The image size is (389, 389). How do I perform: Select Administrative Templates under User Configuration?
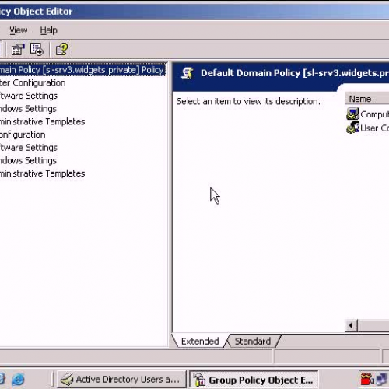(x=43, y=173)
